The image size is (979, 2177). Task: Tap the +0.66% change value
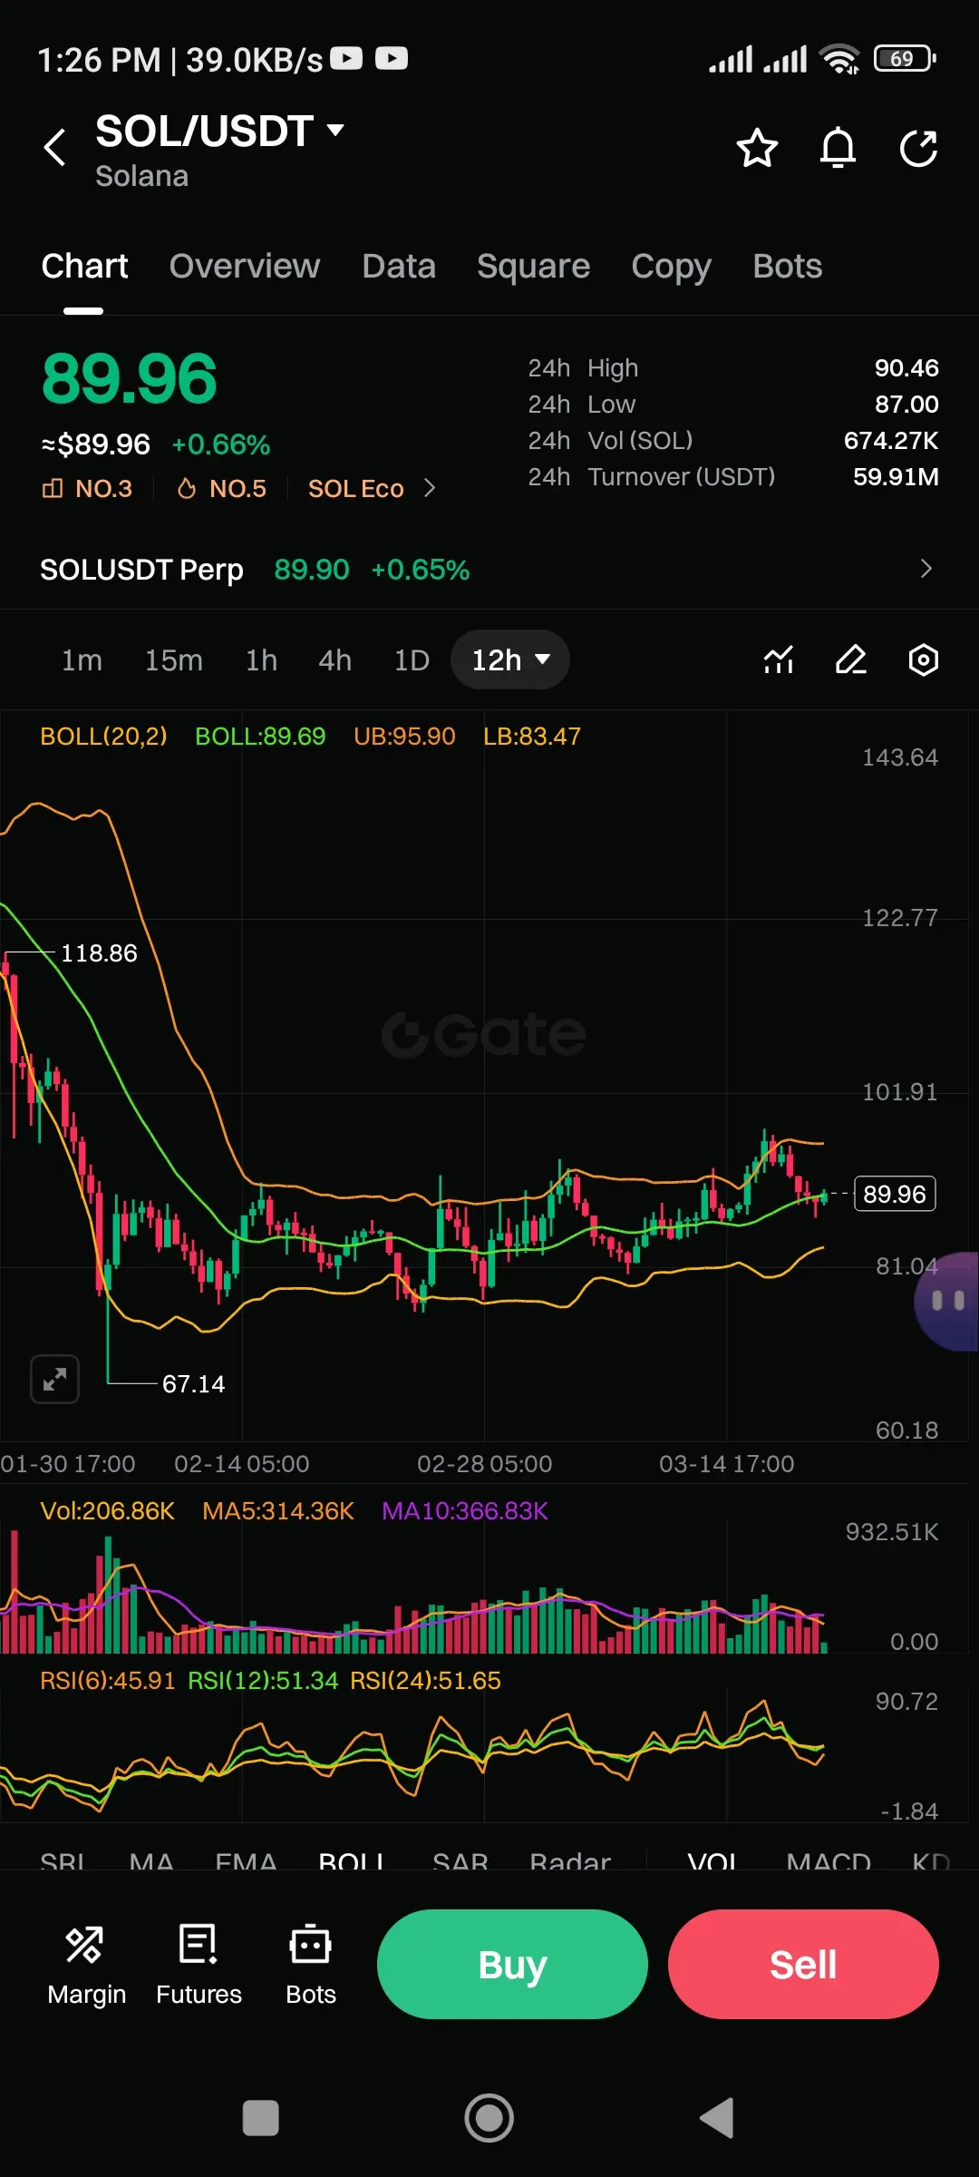pyautogui.click(x=221, y=444)
